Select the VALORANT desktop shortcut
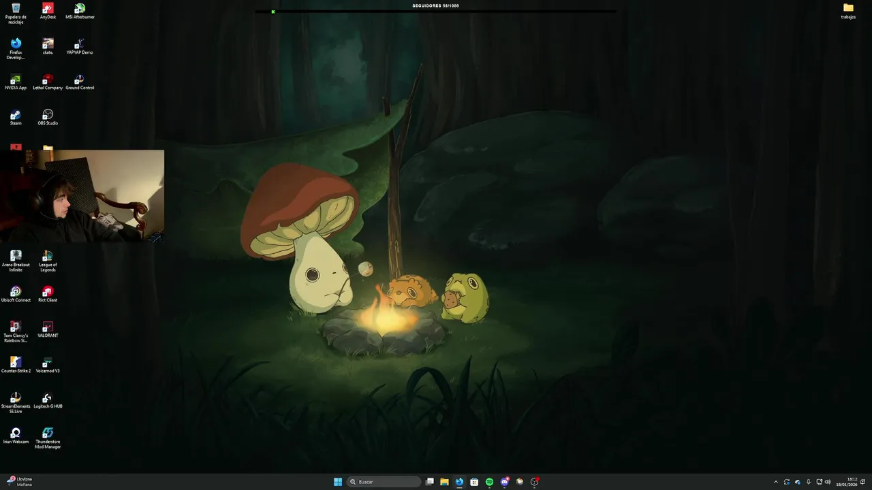The height and width of the screenshot is (490, 872). pyautogui.click(x=48, y=329)
